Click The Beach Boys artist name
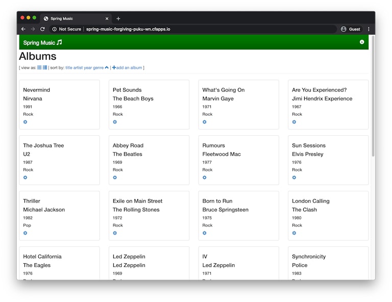The height and width of the screenshot is (302, 392). click(133, 98)
